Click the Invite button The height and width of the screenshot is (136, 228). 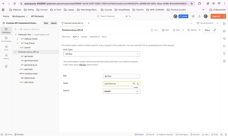[x=183, y=16]
